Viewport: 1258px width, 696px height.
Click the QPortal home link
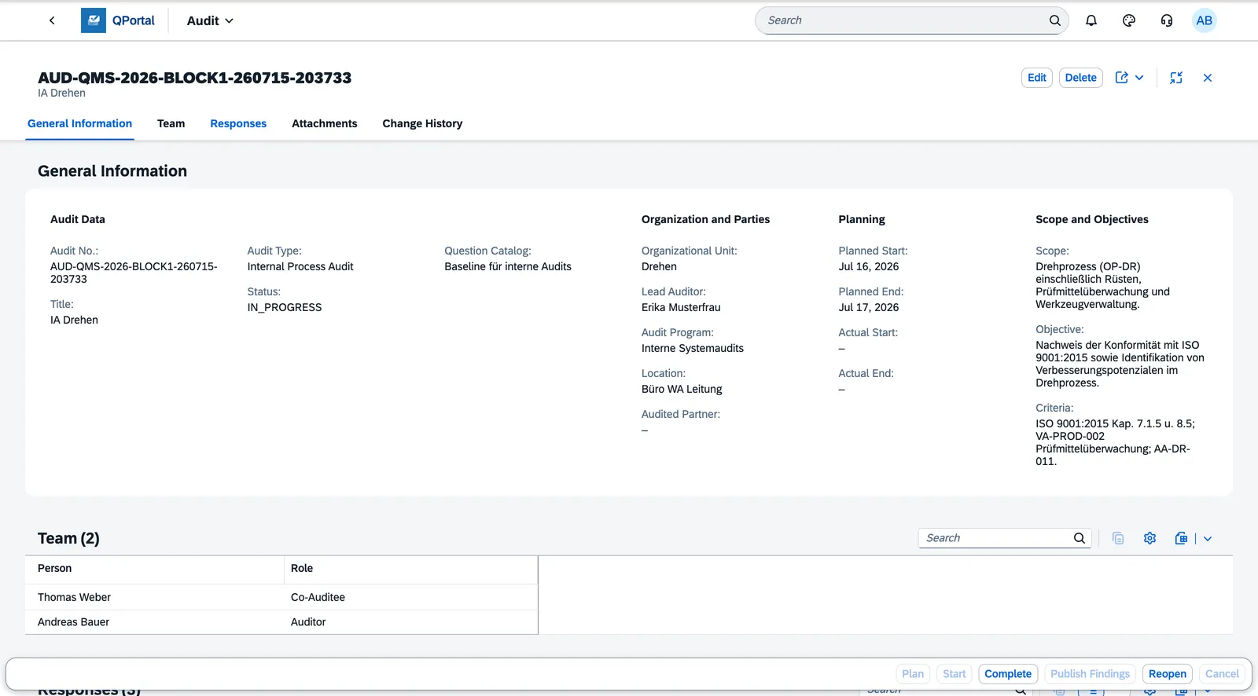coord(134,20)
